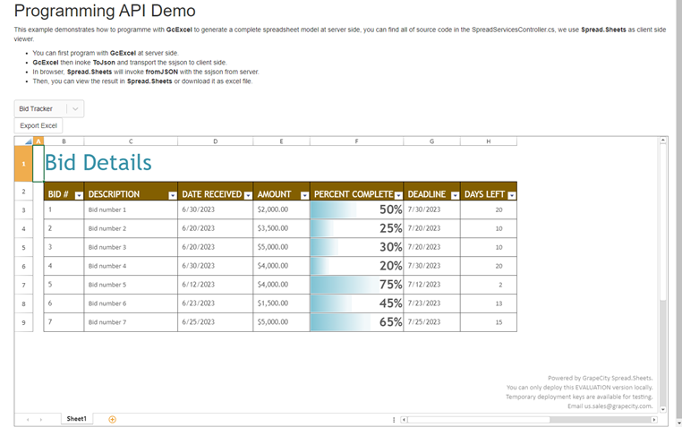The image size is (682, 427).
Task: Click spreadsheet vertical scrollbar down arrow
Action: [x=663, y=409]
